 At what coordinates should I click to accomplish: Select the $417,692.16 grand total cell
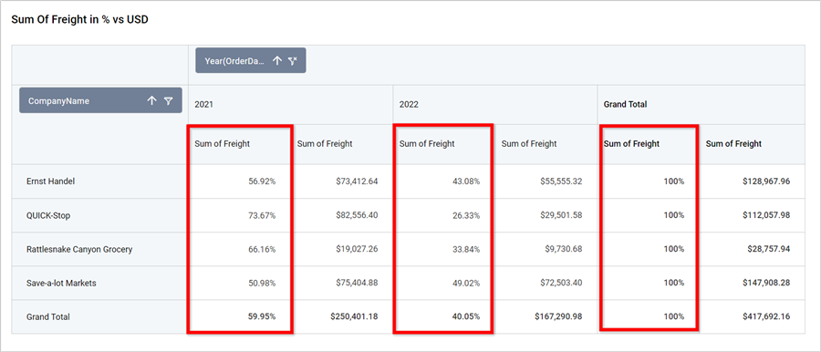(766, 317)
